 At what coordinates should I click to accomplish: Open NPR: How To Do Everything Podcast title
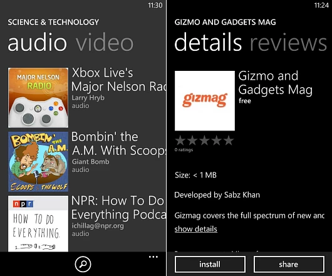click(x=118, y=208)
